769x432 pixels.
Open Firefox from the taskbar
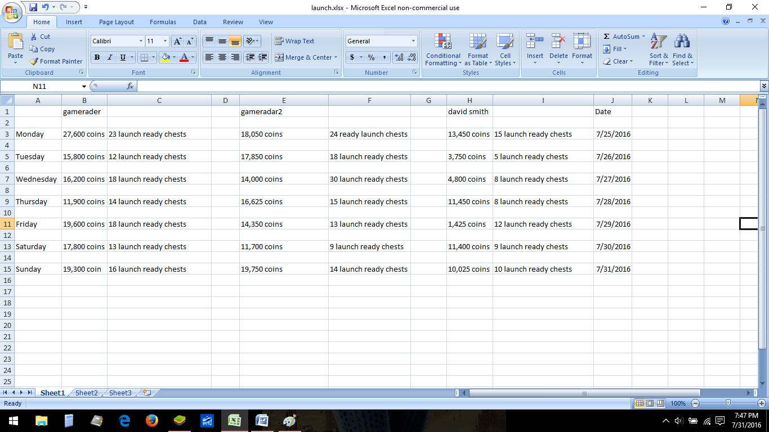[x=151, y=420]
